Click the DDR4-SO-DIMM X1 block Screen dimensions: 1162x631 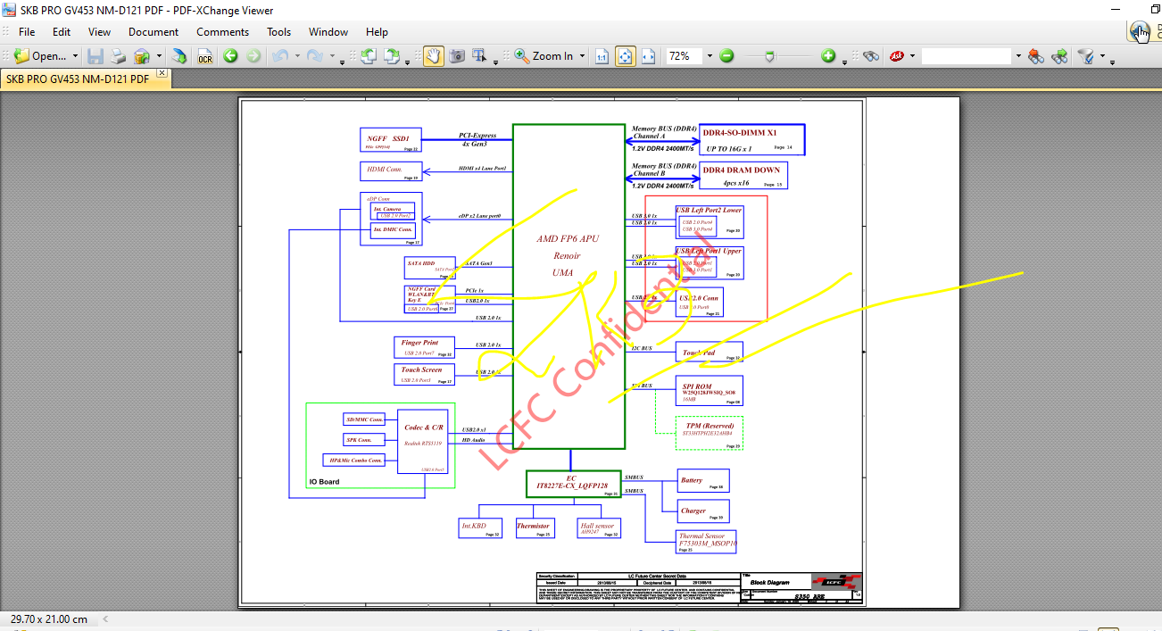coord(751,140)
